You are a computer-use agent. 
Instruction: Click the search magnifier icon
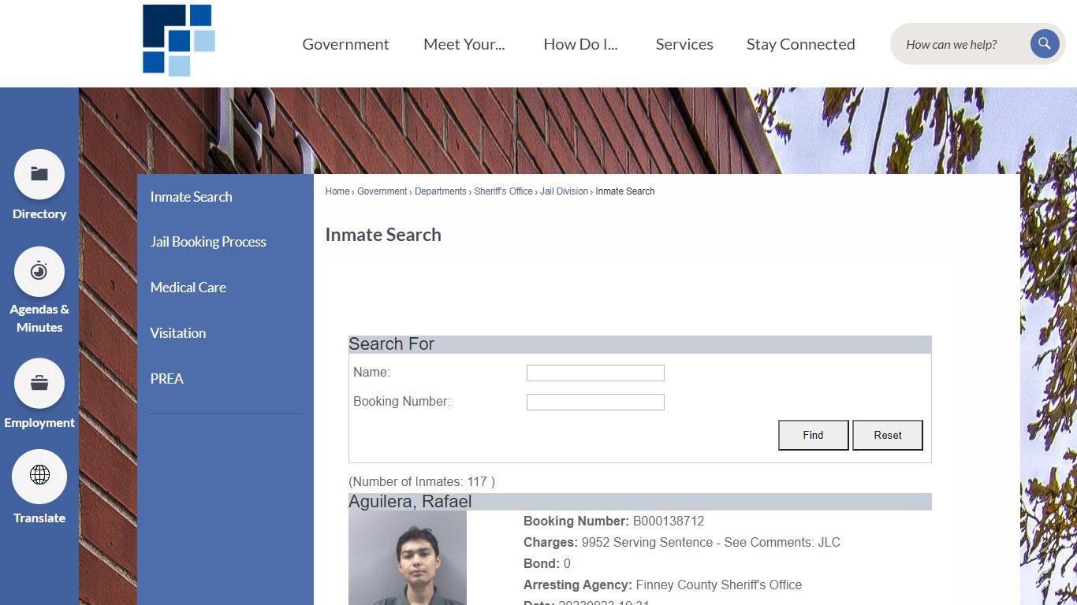coord(1044,44)
